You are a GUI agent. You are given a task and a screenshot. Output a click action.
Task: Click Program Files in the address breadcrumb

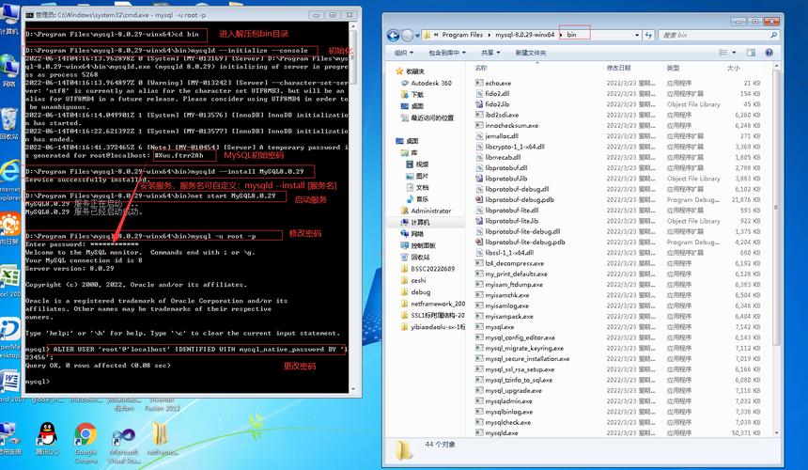[x=462, y=35]
